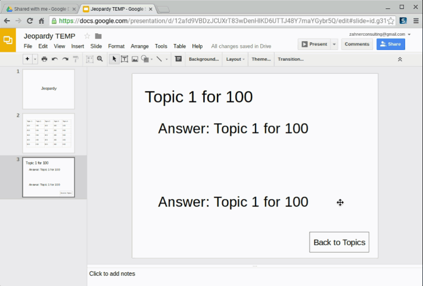This screenshot has width=423, height=286.
Task: Click the redo arrow icon
Action: click(65, 59)
